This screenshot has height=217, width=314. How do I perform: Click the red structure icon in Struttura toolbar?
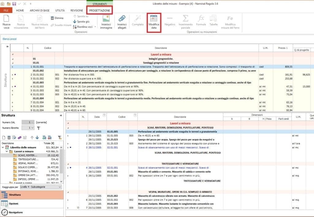coord(50,138)
